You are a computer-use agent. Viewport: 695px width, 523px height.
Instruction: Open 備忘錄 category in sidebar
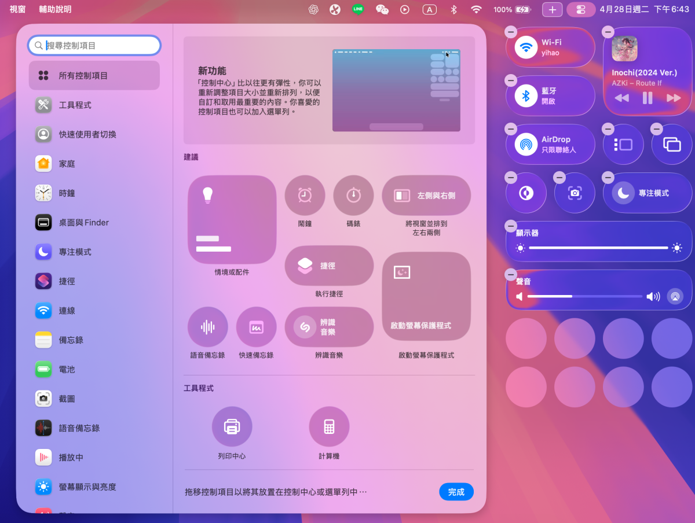pyautogui.click(x=94, y=340)
